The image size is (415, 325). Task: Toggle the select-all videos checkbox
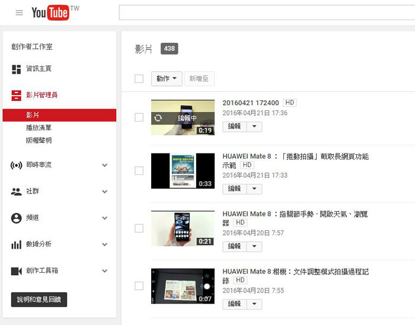tap(139, 79)
